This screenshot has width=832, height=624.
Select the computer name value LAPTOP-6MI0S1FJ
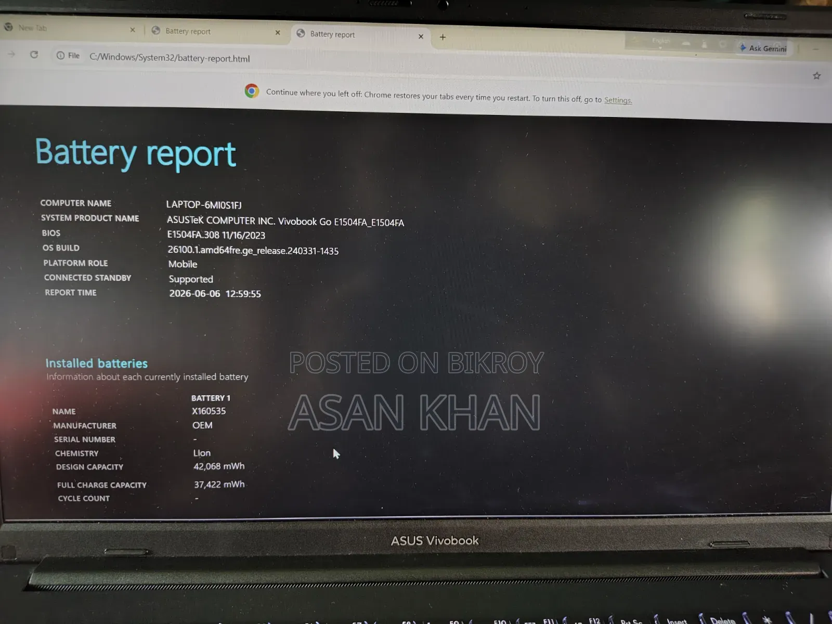204,205
